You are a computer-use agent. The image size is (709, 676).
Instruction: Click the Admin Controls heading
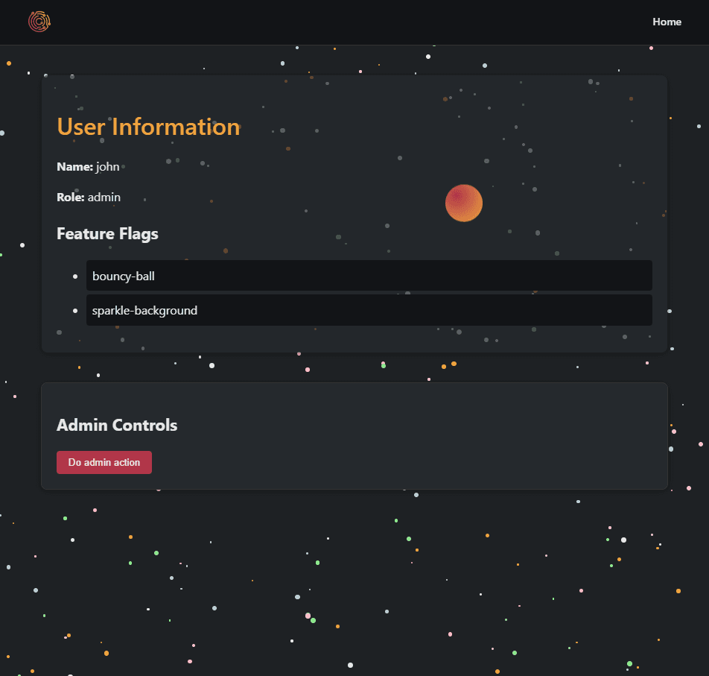117,425
